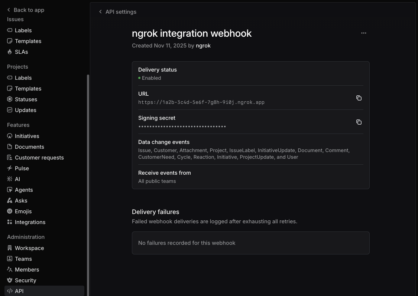Viewport: 418px width, 296px height.
Task: Click the Pulse icon
Action: (x=10, y=168)
